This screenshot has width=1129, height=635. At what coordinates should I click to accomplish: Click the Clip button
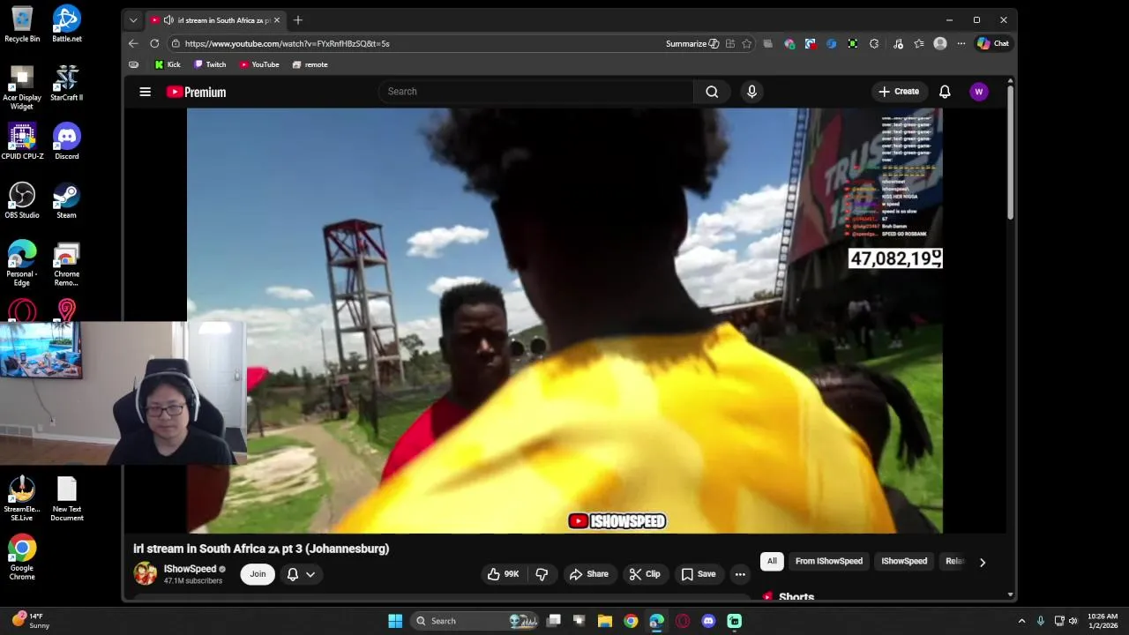tap(644, 574)
